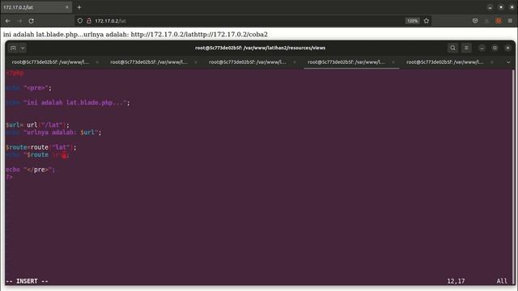The image size is (518, 291).
Task: Go back in Firefox browser history
Action: 7,21
